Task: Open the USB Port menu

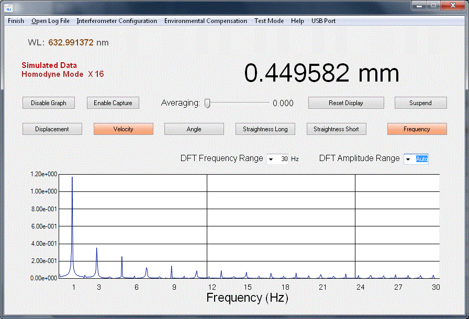Action: click(323, 21)
